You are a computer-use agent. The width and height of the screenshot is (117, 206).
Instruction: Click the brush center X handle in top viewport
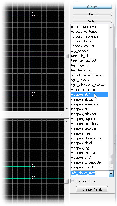(x=33, y=54)
